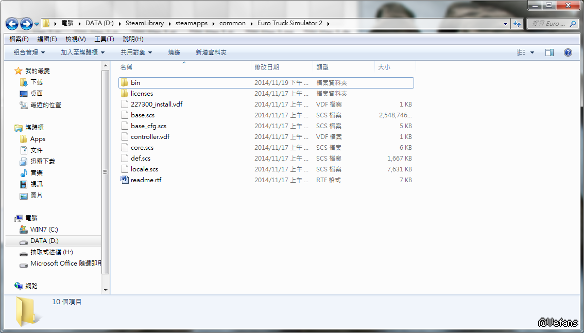Image resolution: width=584 pixels, height=333 pixels.
Task: Click navigation pane scroll up arrow
Action: click(x=106, y=66)
